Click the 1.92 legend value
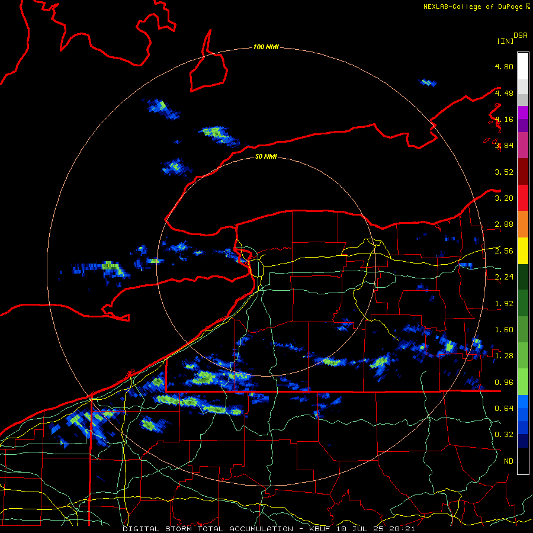Image resolution: width=533 pixels, height=533 pixels. (504, 304)
